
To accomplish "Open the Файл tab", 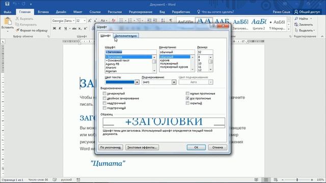I will pos(8,12).
